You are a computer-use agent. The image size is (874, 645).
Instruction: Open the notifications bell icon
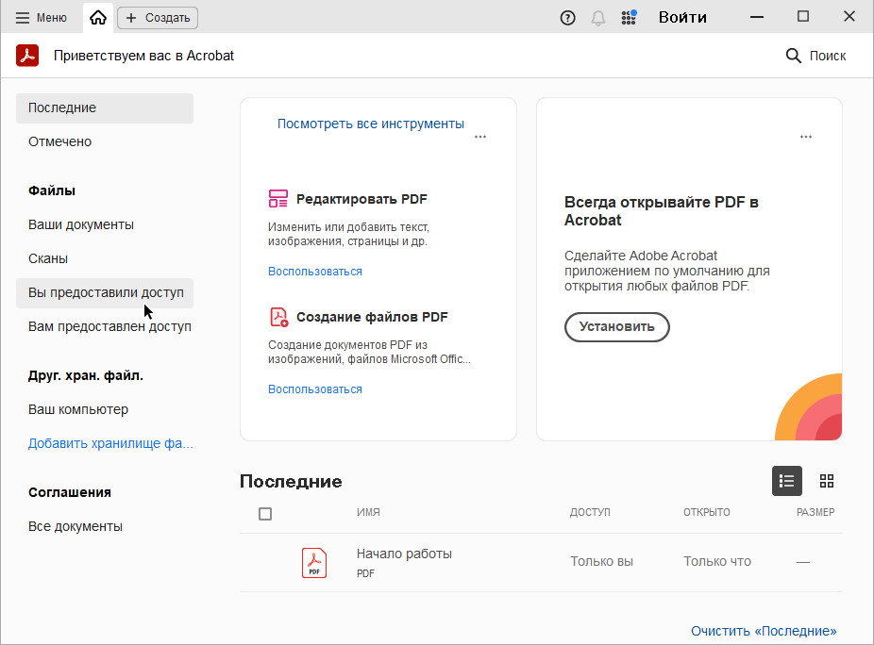coord(597,17)
